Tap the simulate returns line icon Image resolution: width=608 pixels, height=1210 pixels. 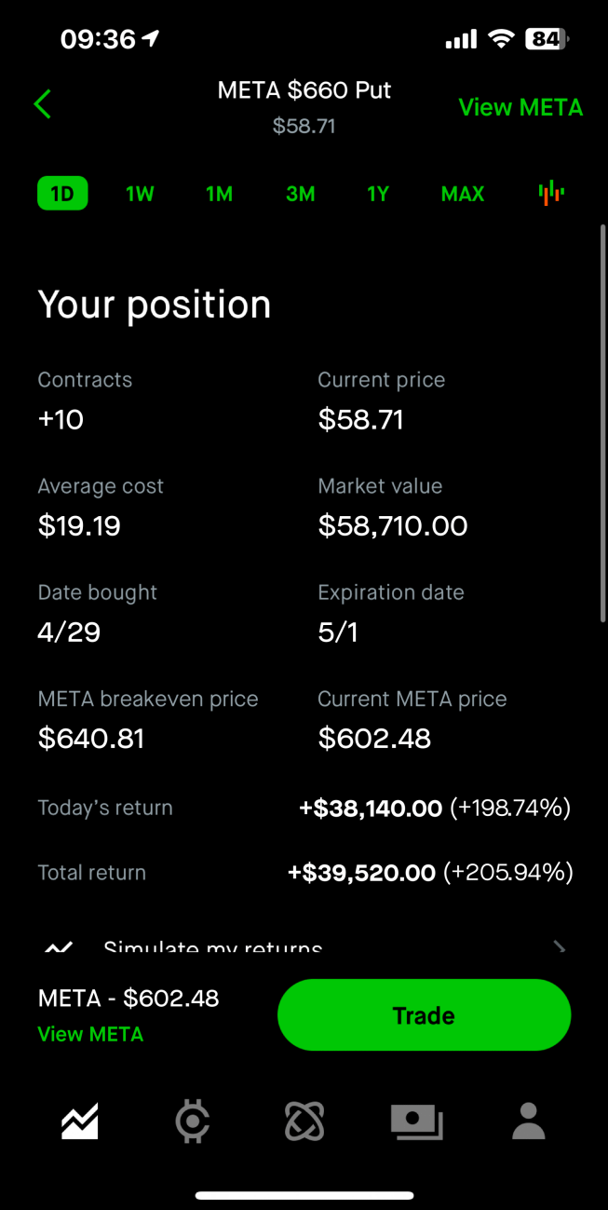coord(59,948)
